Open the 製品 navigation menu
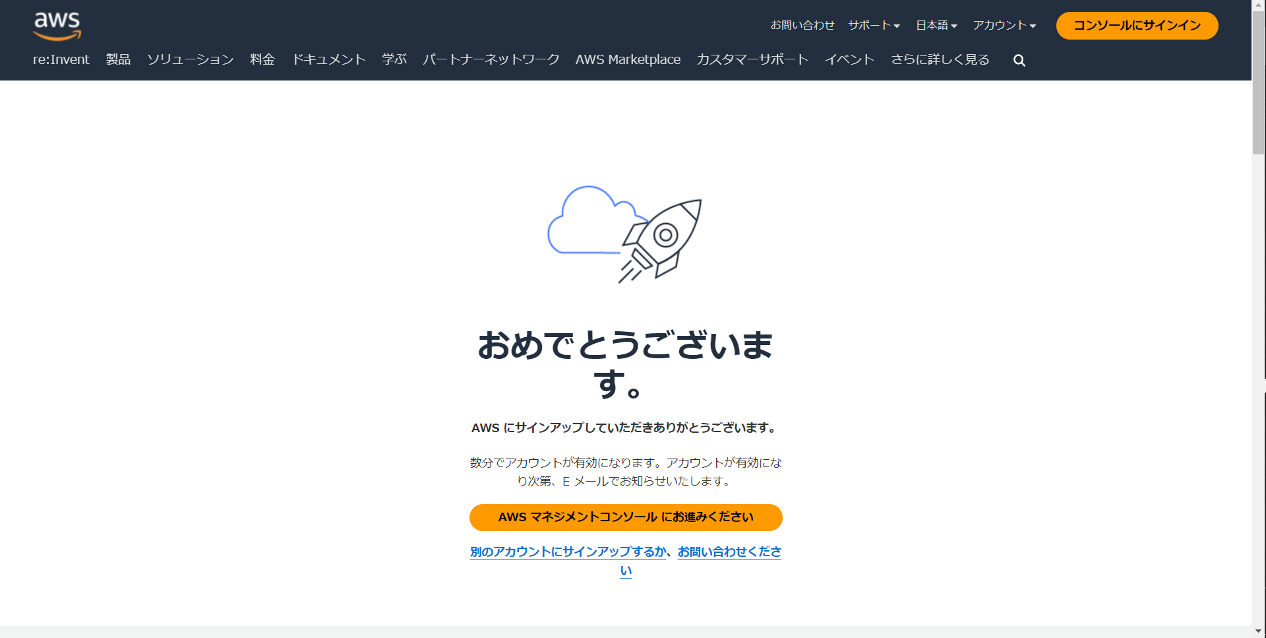Image resolution: width=1266 pixels, height=638 pixels. tap(118, 59)
